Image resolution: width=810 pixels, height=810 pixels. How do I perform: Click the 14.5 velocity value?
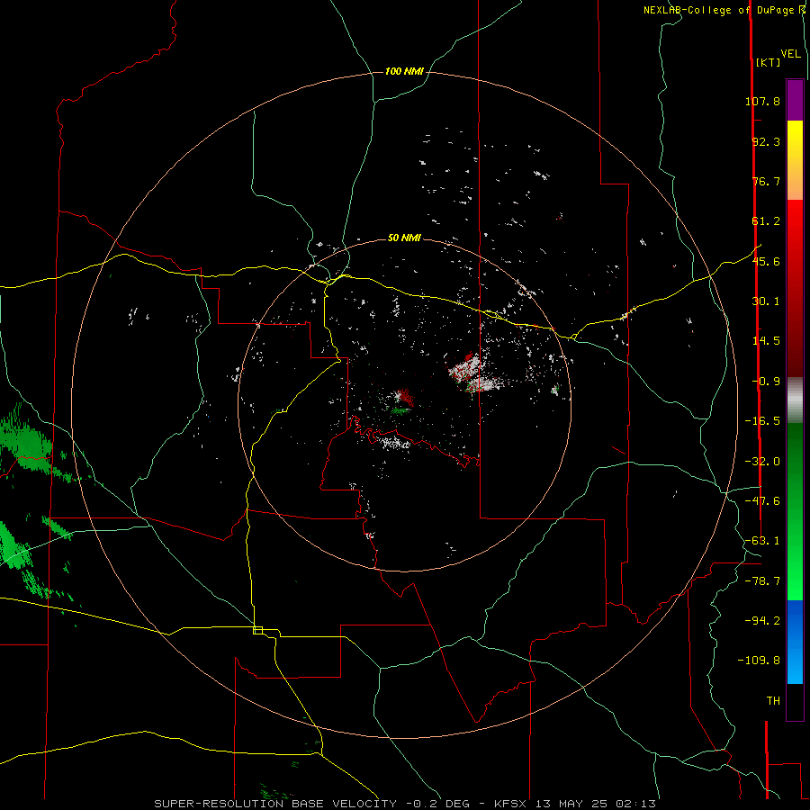766,341
